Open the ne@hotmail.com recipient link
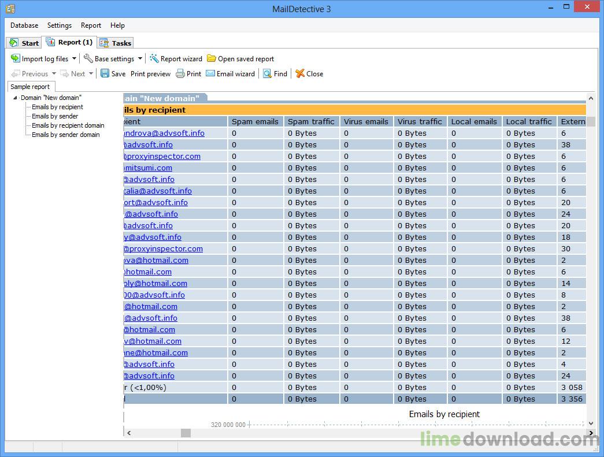This screenshot has height=457, width=604. point(156,352)
